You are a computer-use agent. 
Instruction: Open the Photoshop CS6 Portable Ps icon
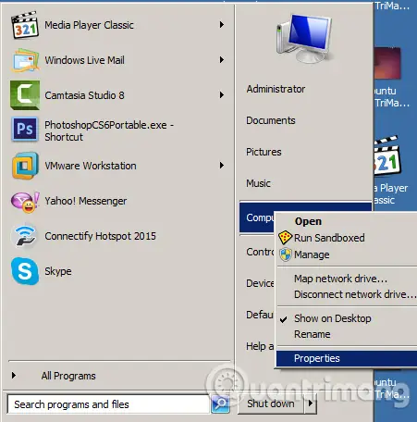(x=25, y=129)
